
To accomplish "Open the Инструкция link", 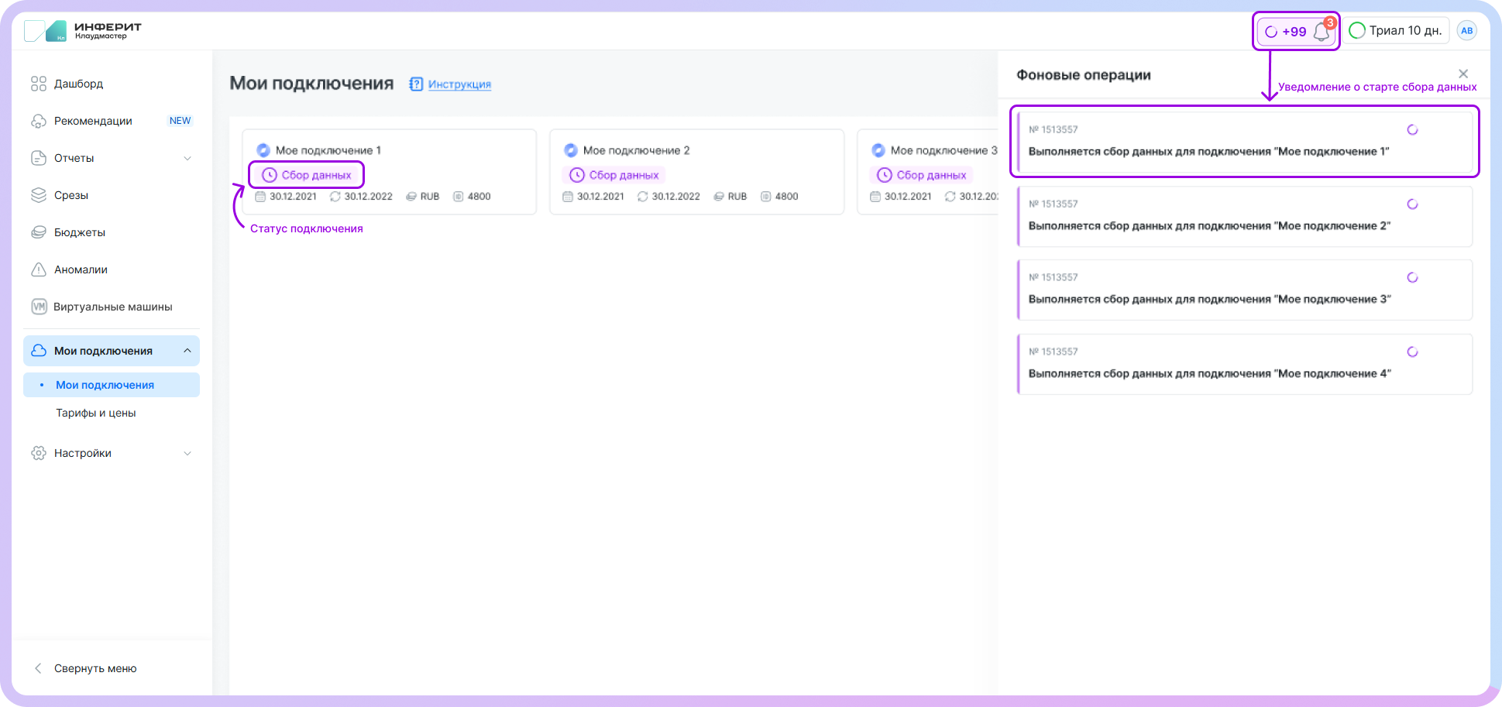I will pyautogui.click(x=459, y=84).
